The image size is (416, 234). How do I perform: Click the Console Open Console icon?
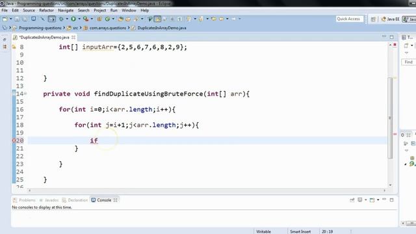[x=372, y=200]
